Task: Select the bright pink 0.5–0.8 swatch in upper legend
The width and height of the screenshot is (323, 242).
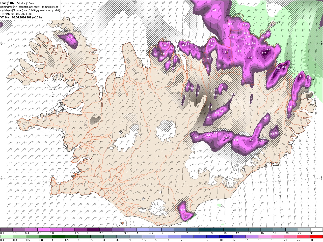Action: (43, 230)
